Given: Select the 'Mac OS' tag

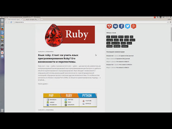Looking at the screenshot, I should (121, 37).
